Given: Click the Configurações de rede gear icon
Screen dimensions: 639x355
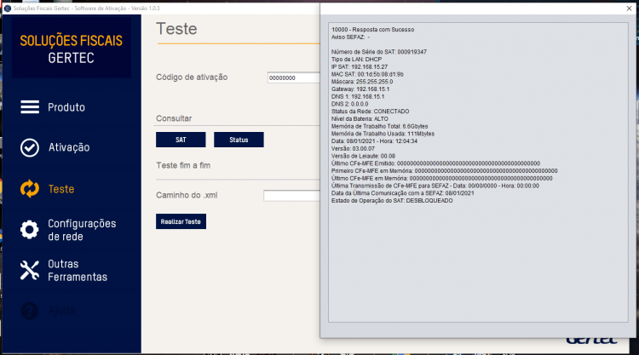Looking at the screenshot, I should [x=29, y=230].
